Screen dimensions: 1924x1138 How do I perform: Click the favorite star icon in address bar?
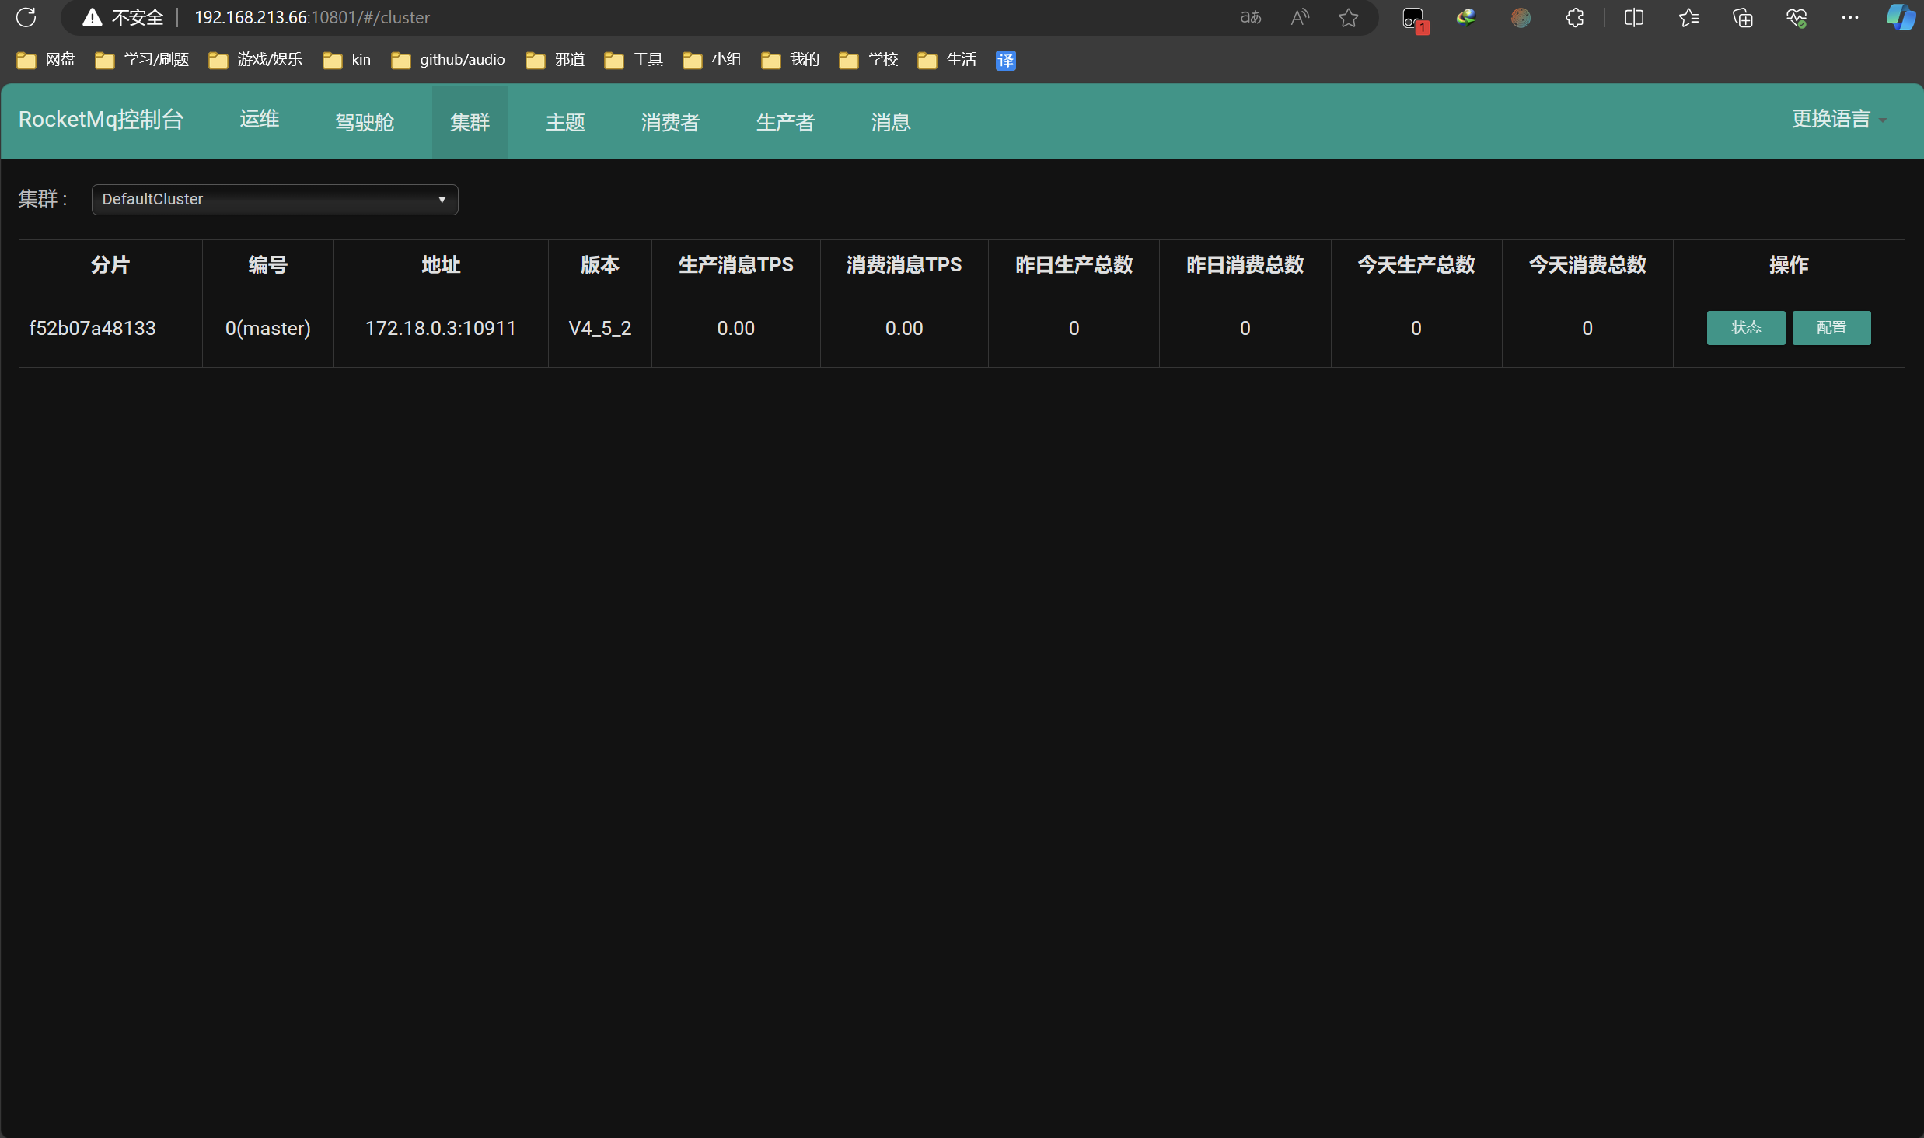click(1349, 17)
